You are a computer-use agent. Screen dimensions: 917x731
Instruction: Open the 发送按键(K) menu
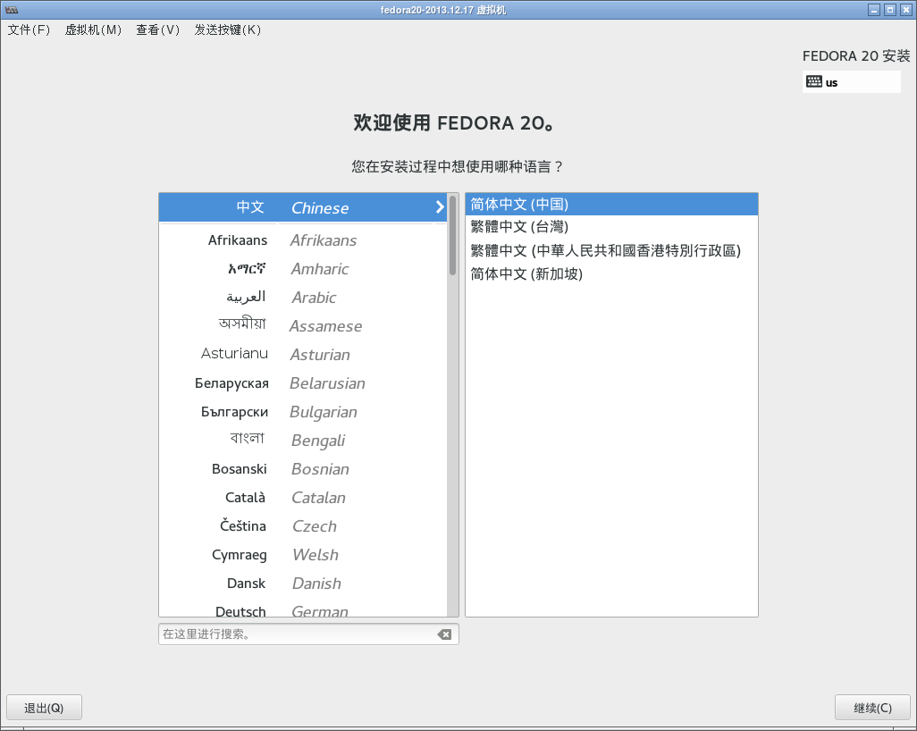click(228, 29)
